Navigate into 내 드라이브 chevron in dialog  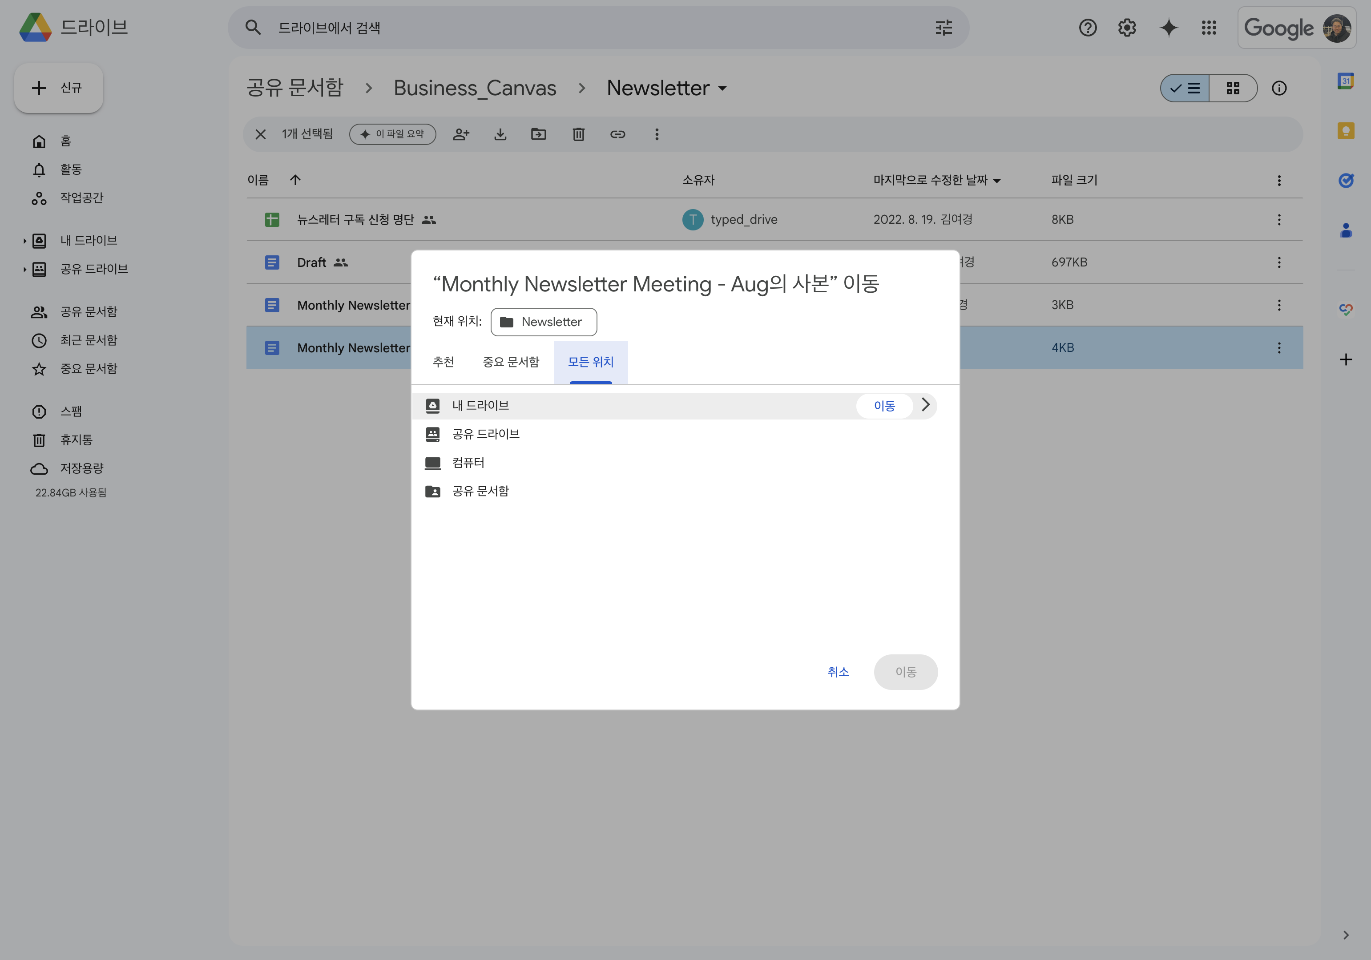pos(926,405)
